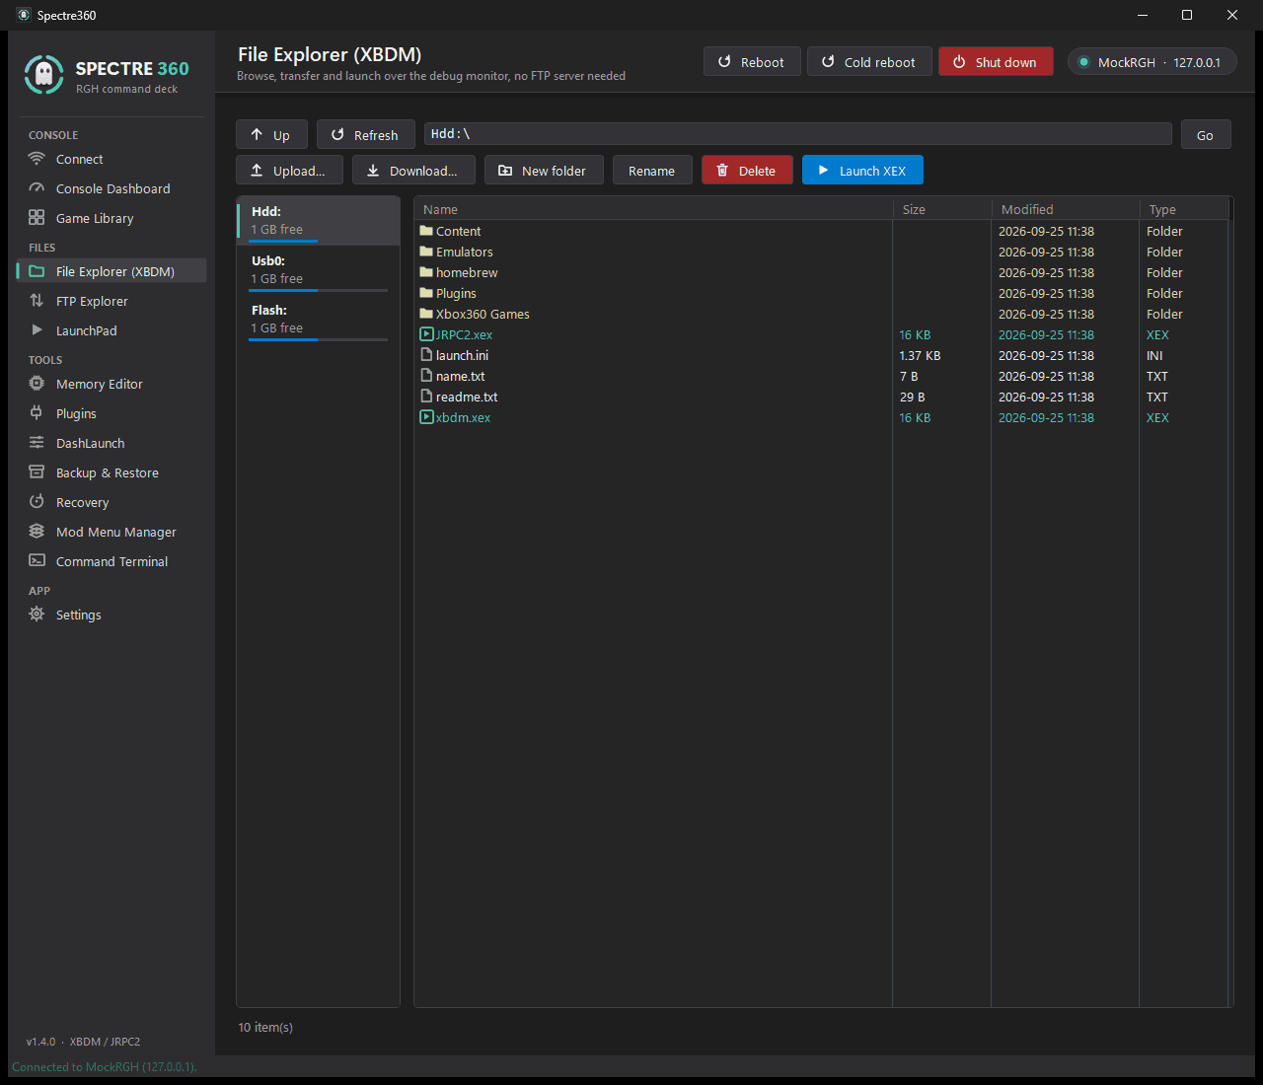
Task: Click the MockRGH 127.0.0.1 connection indicator
Action: click(x=1152, y=62)
